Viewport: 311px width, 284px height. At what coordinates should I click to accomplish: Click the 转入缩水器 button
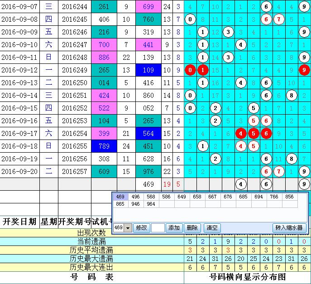(x=289, y=228)
